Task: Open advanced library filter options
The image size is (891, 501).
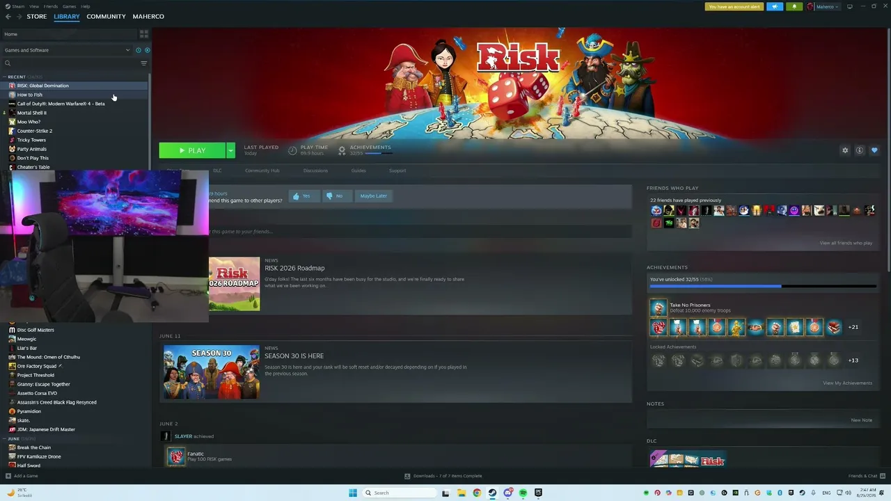Action: click(x=144, y=63)
